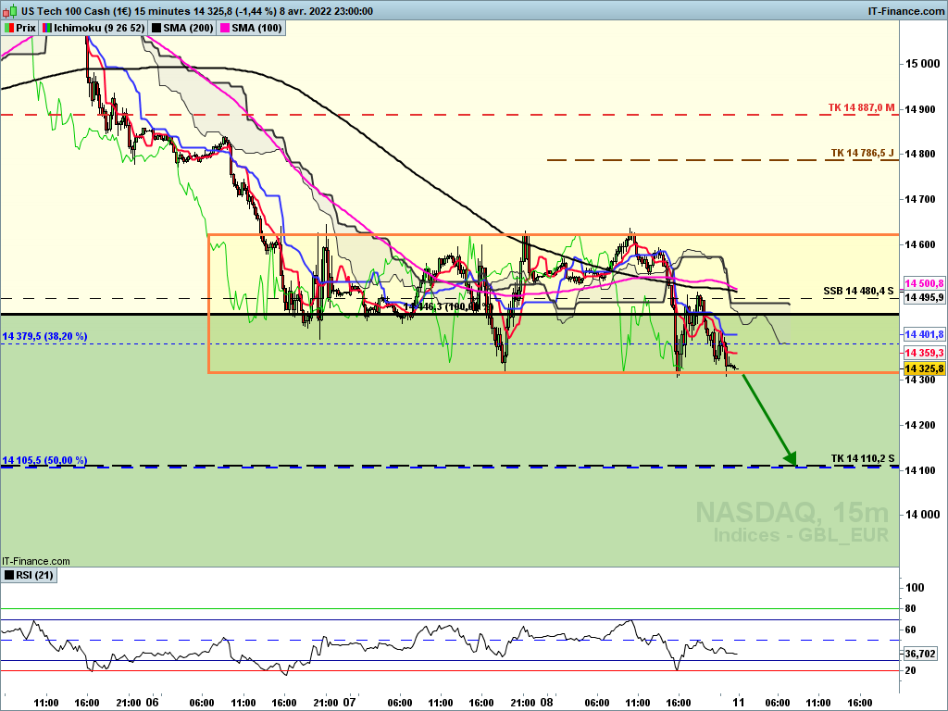Click the date 11 on time axis
This screenshot has width=948, height=711.
[x=738, y=703]
